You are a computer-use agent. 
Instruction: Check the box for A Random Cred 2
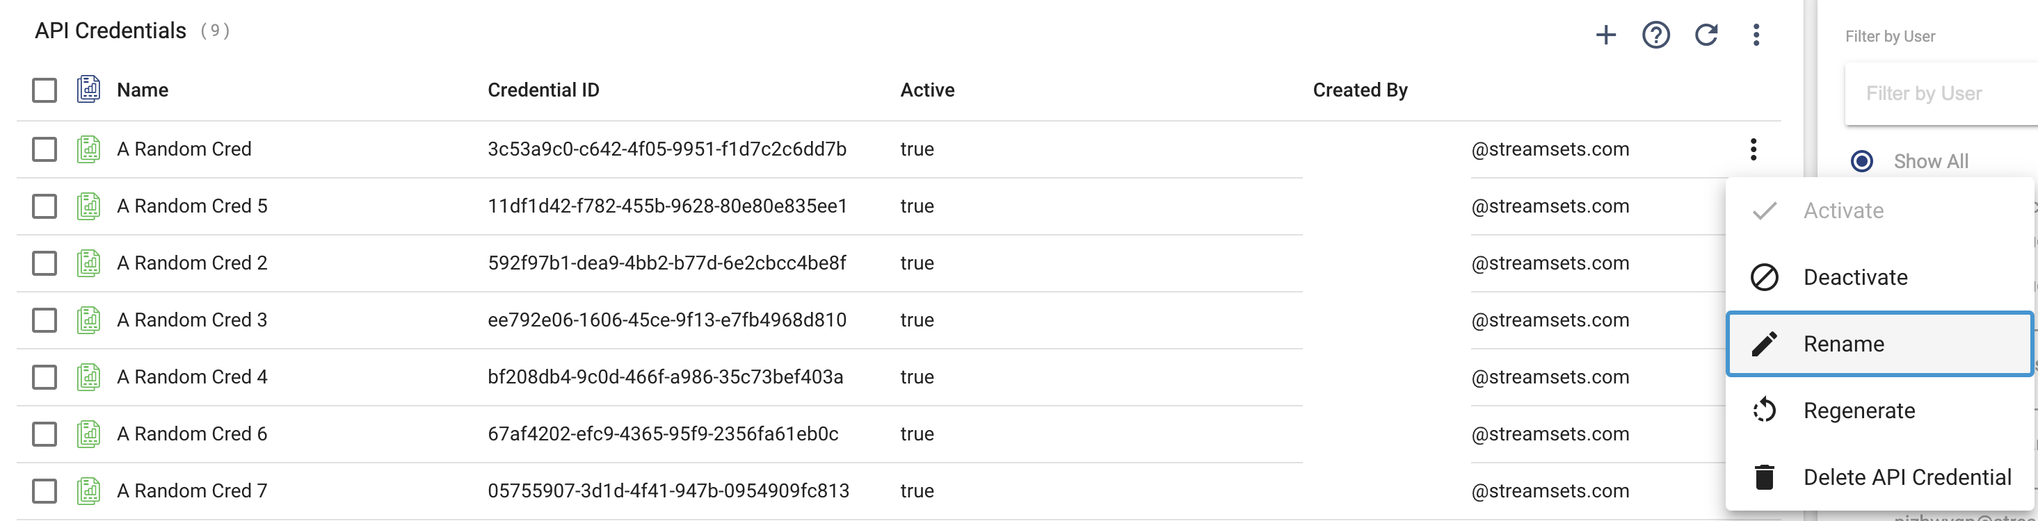45,263
